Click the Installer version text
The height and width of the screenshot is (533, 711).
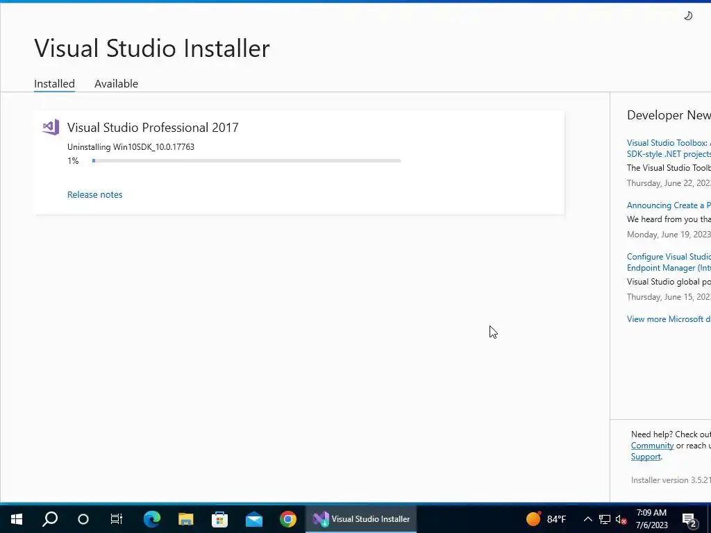[x=671, y=480]
